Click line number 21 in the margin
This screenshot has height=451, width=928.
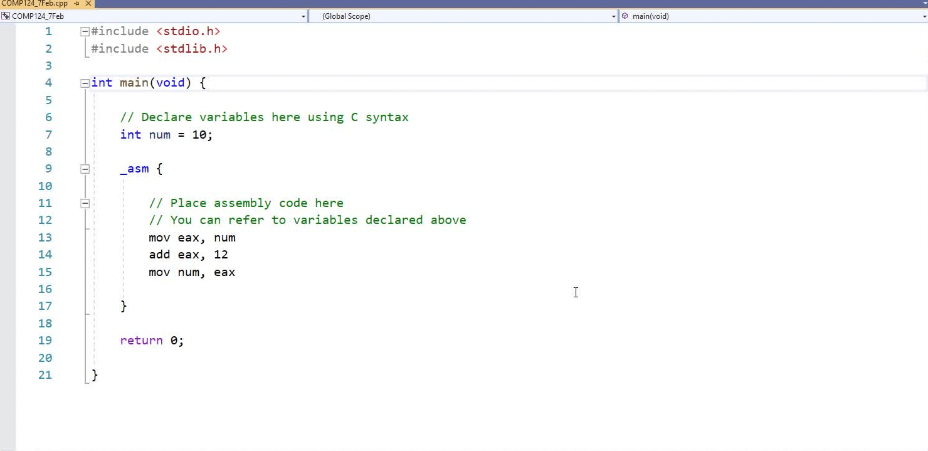point(45,375)
